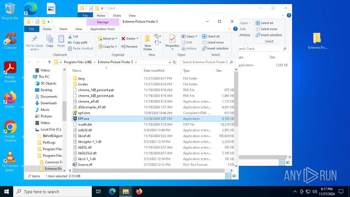Expand the address bar history dropdown
The image size is (350, 197).
170,62
